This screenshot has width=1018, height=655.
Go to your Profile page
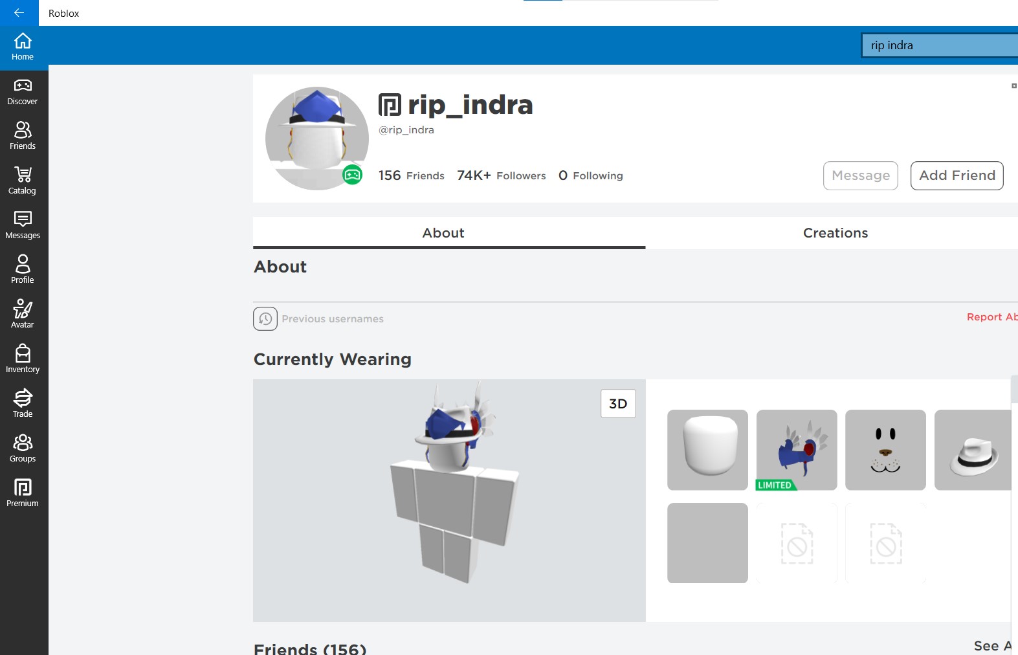click(23, 270)
